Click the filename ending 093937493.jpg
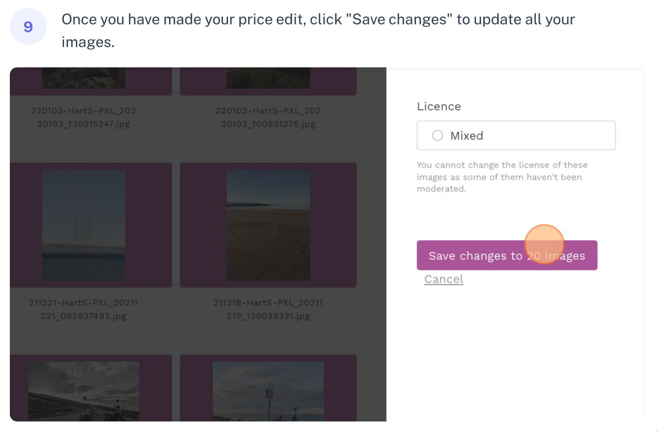 click(x=83, y=309)
